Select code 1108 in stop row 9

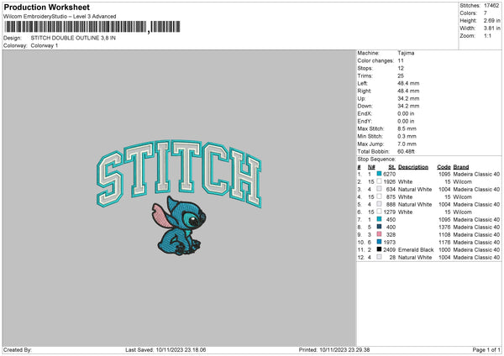(x=444, y=234)
